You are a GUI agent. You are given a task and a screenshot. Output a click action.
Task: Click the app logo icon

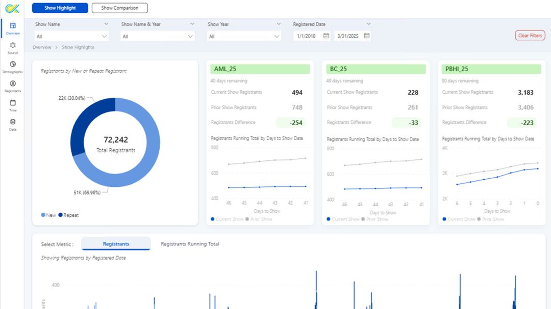(12, 8)
